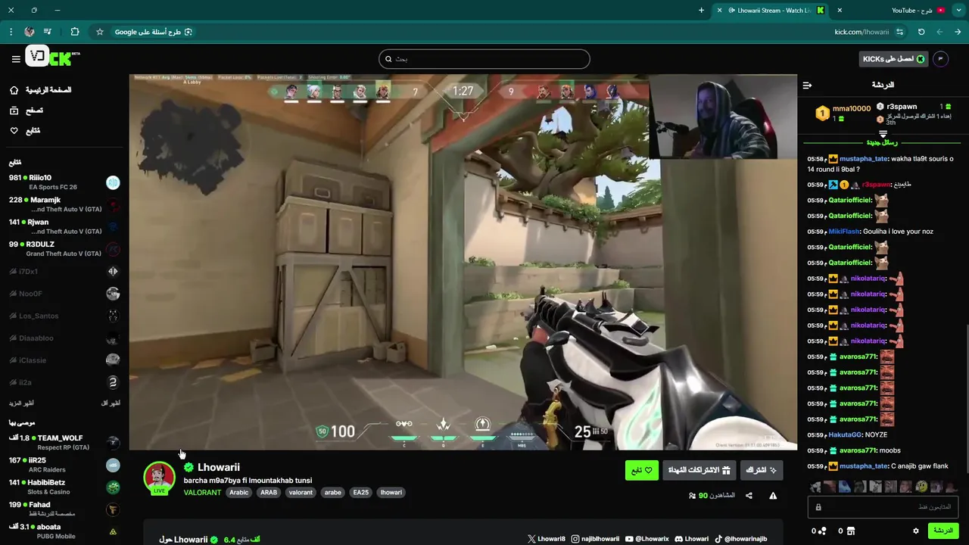969x545 pixels.
Task: Click the 'Arabic' stream tag
Action: (x=239, y=492)
